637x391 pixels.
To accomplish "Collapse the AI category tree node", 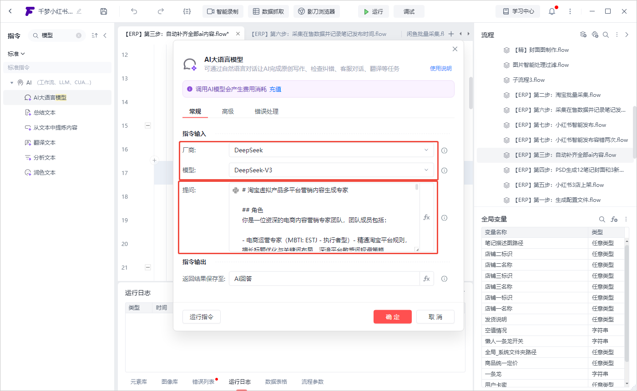I will click(12, 83).
